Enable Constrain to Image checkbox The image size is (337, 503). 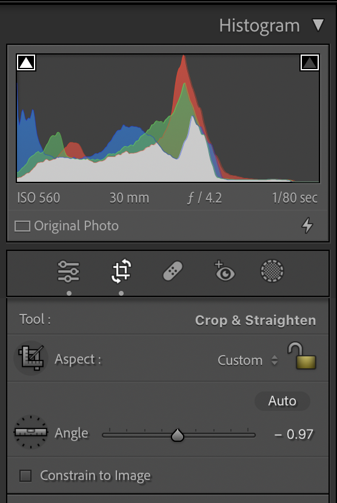pos(25,476)
